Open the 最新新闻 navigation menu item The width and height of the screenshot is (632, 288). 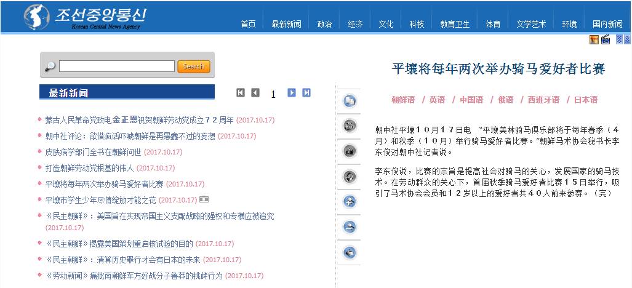[287, 24]
